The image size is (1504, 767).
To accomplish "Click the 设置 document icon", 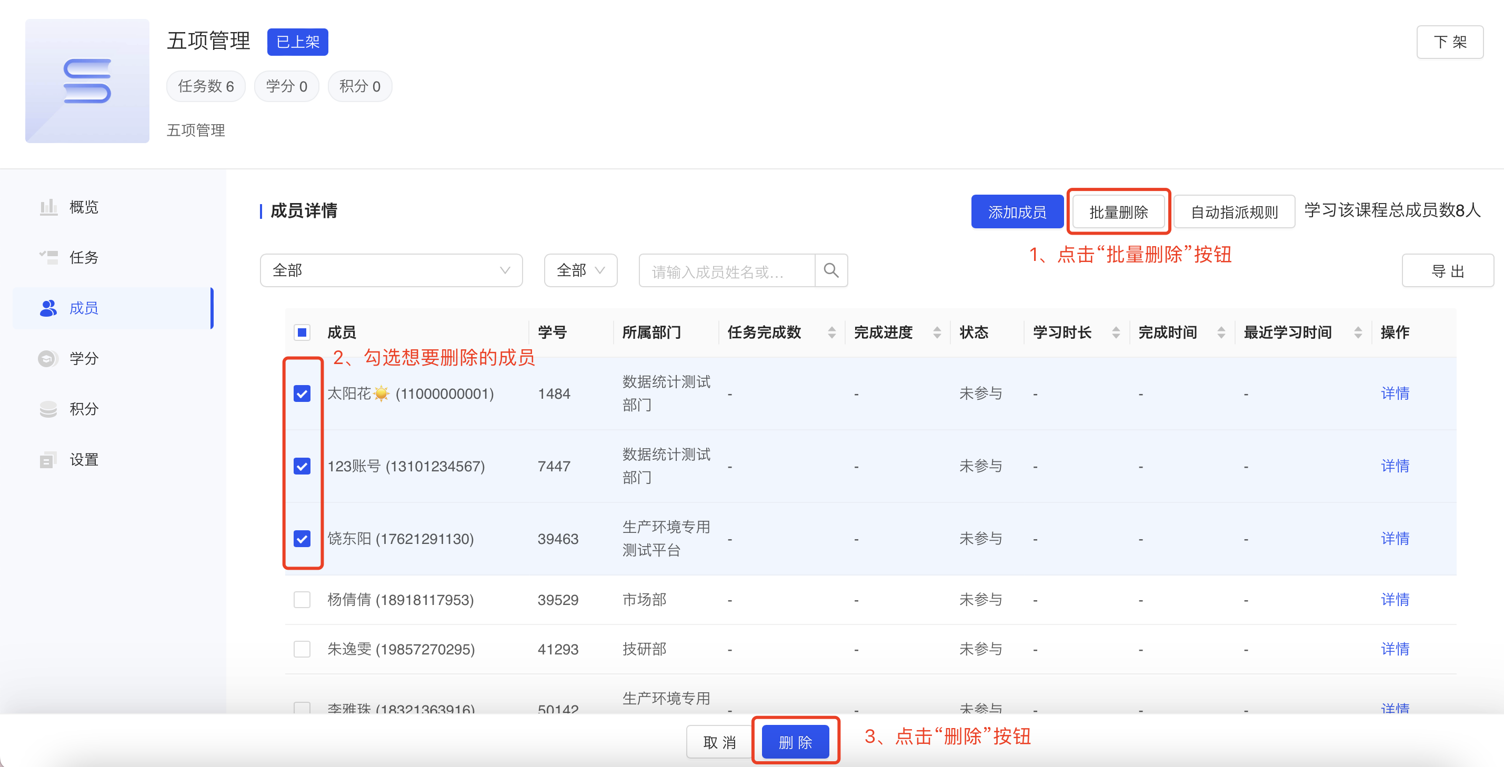I will pyautogui.click(x=48, y=460).
